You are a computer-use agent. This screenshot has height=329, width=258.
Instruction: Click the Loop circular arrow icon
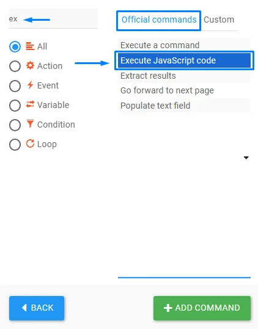point(30,143)
